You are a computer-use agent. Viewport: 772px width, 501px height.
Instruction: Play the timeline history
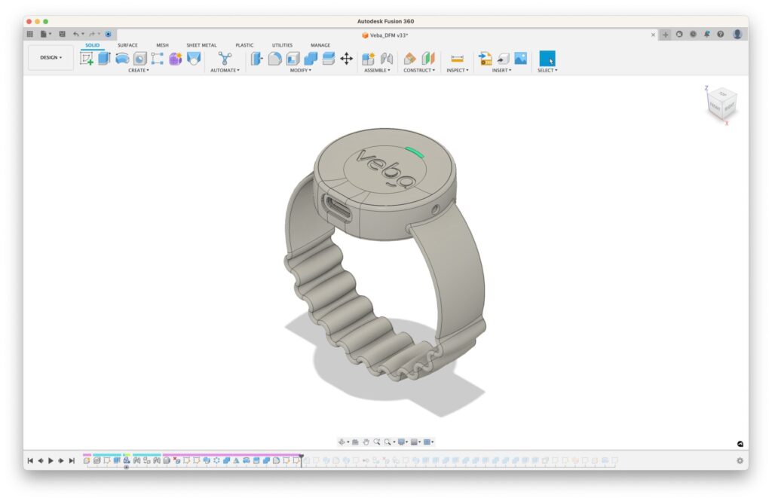click(x=51, y=460)
